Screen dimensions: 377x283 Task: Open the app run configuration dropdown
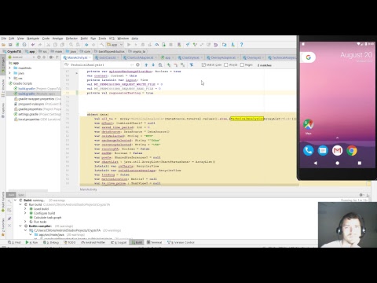115,45
